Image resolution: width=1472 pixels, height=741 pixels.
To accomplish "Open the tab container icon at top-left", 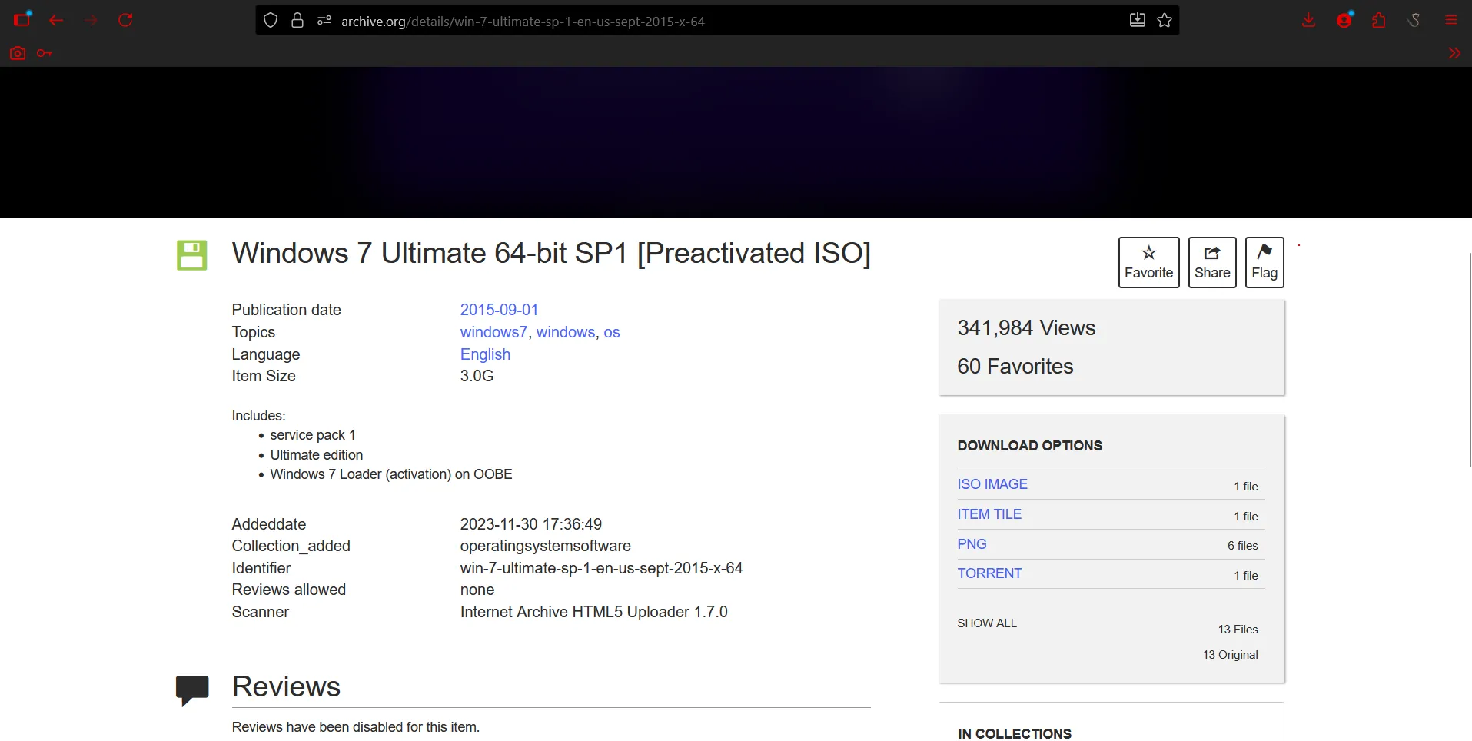I will (x=22, y=18).
